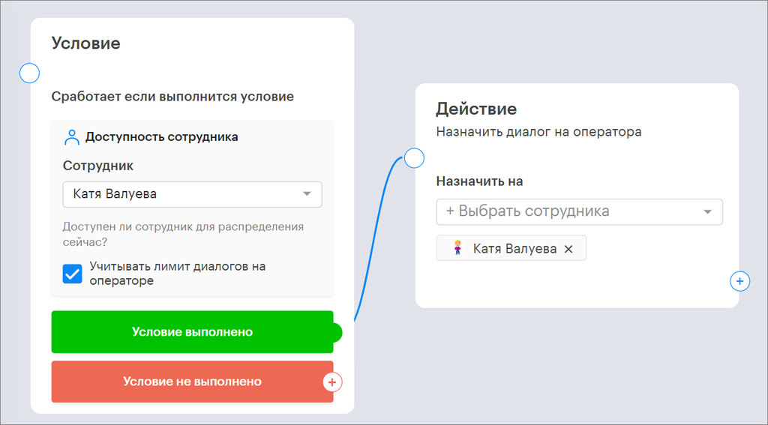Open the Сотрудник dropdown with Катя Валуева
This screenshot has width=768, height=425.
192,194
